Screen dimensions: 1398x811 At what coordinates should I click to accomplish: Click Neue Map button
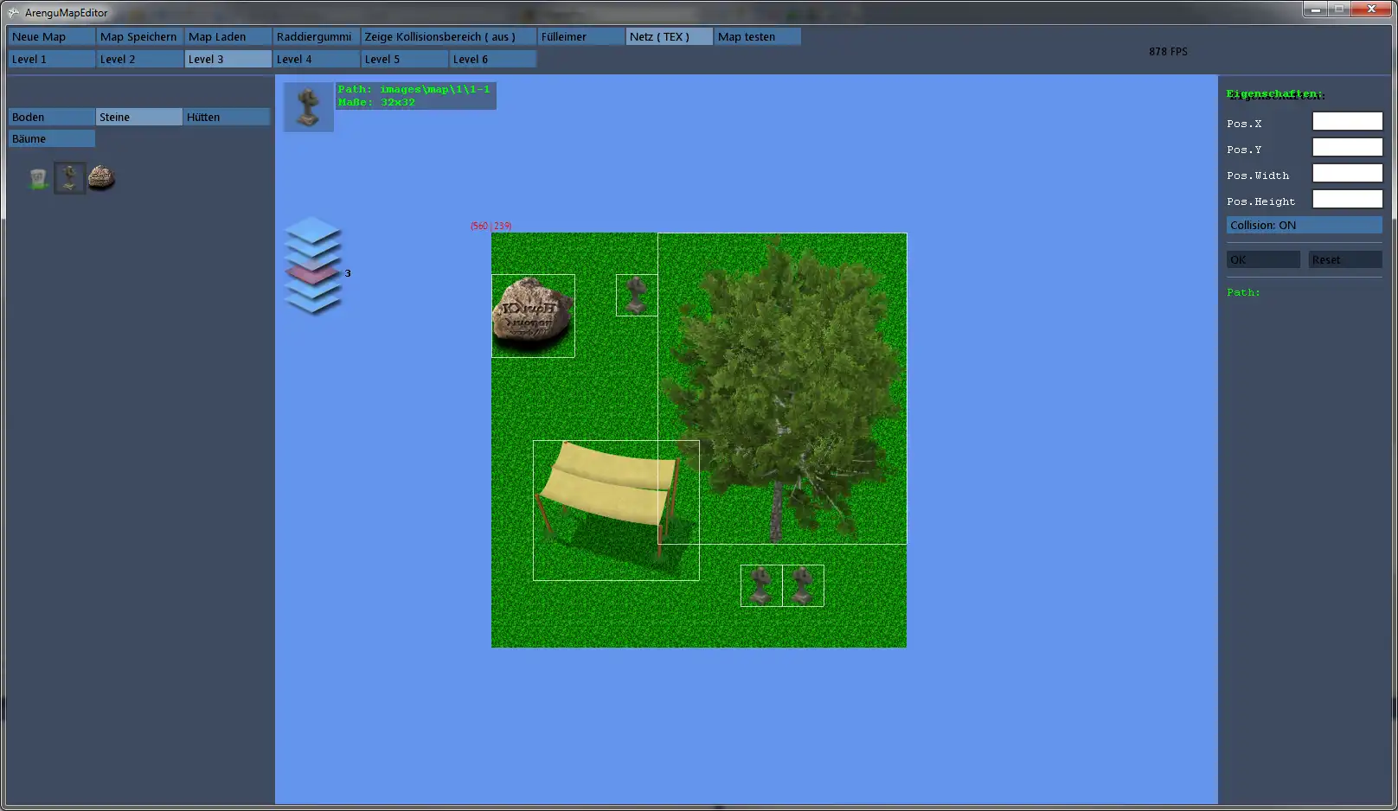click(52, 36)
